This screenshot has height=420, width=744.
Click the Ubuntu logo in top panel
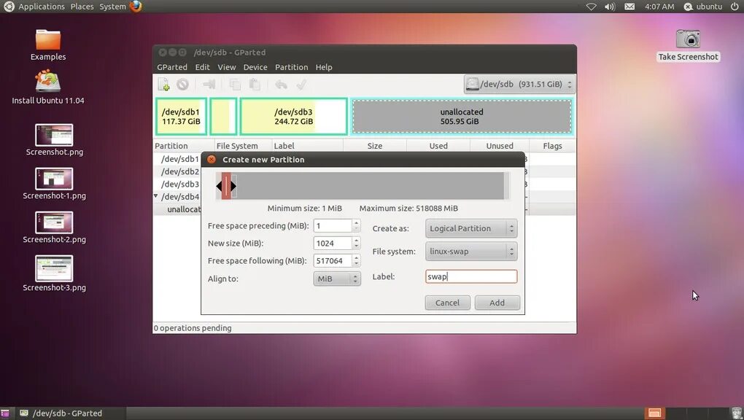[9, 6]
